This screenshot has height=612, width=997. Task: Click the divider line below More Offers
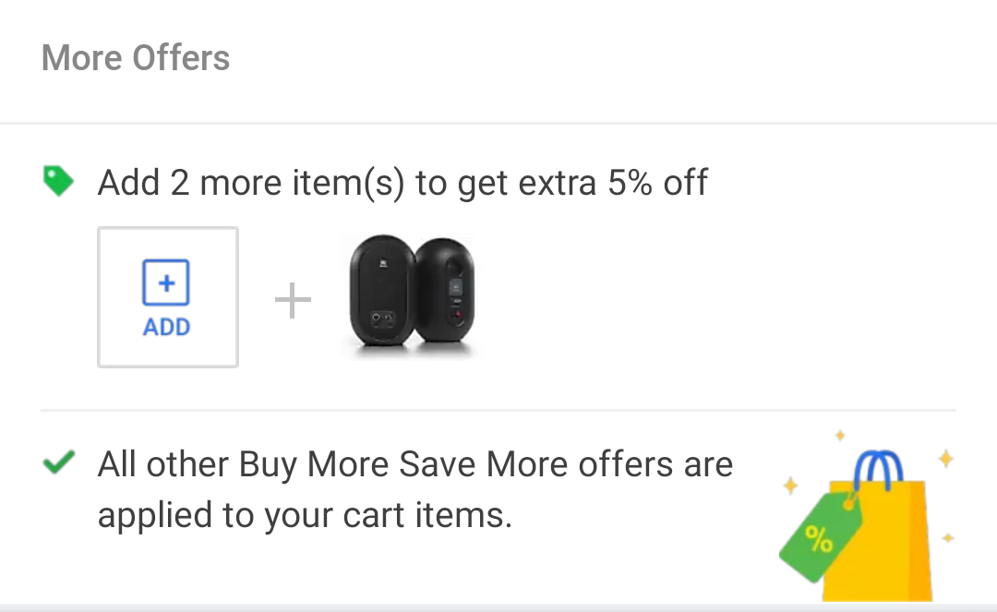(498, 123)
